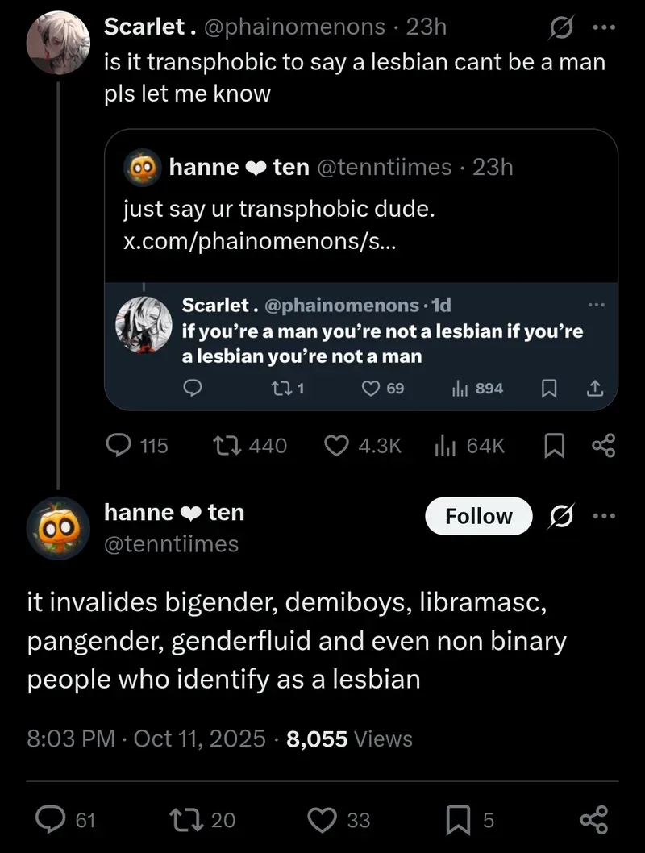Open more options in embedded Scarlet screenshot
This screenshot has height=853, width=645.
(596, 305)
